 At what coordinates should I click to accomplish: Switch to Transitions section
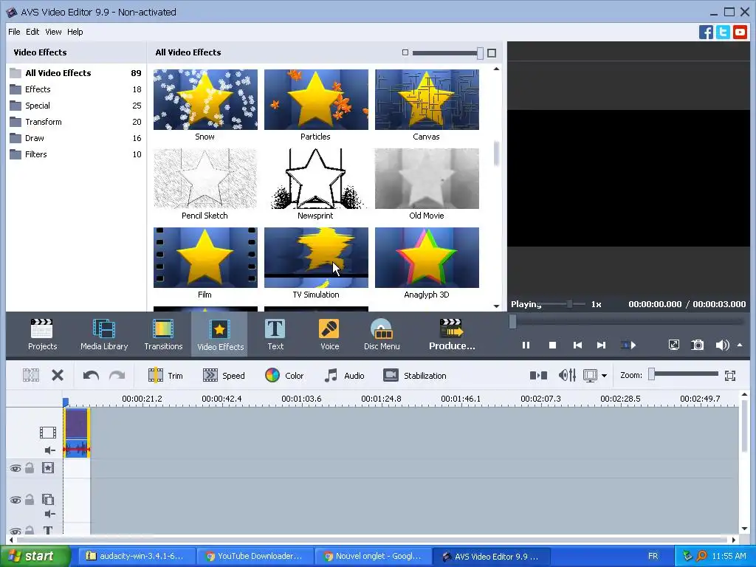(163, 334)
